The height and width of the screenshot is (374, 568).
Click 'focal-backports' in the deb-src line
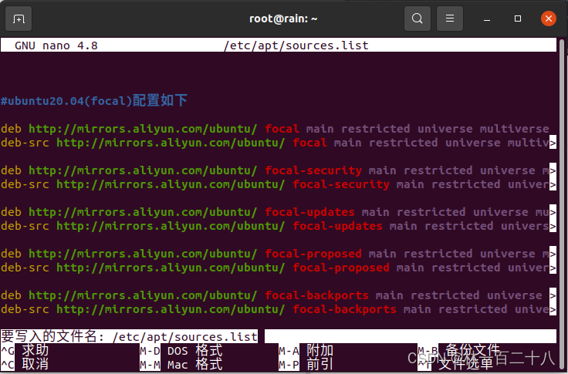344,308
